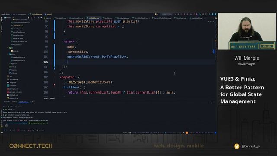Image resolution: width=277 pixels, height=156 pixels.
Task: Click ListBuilder.vue in the top navigation breadcrumb
Action: [36, 14]
